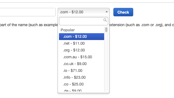This screenshot has height=98, width=174.
Task: Pick the .org - $12.00 extension
Action: click(82, 50)
